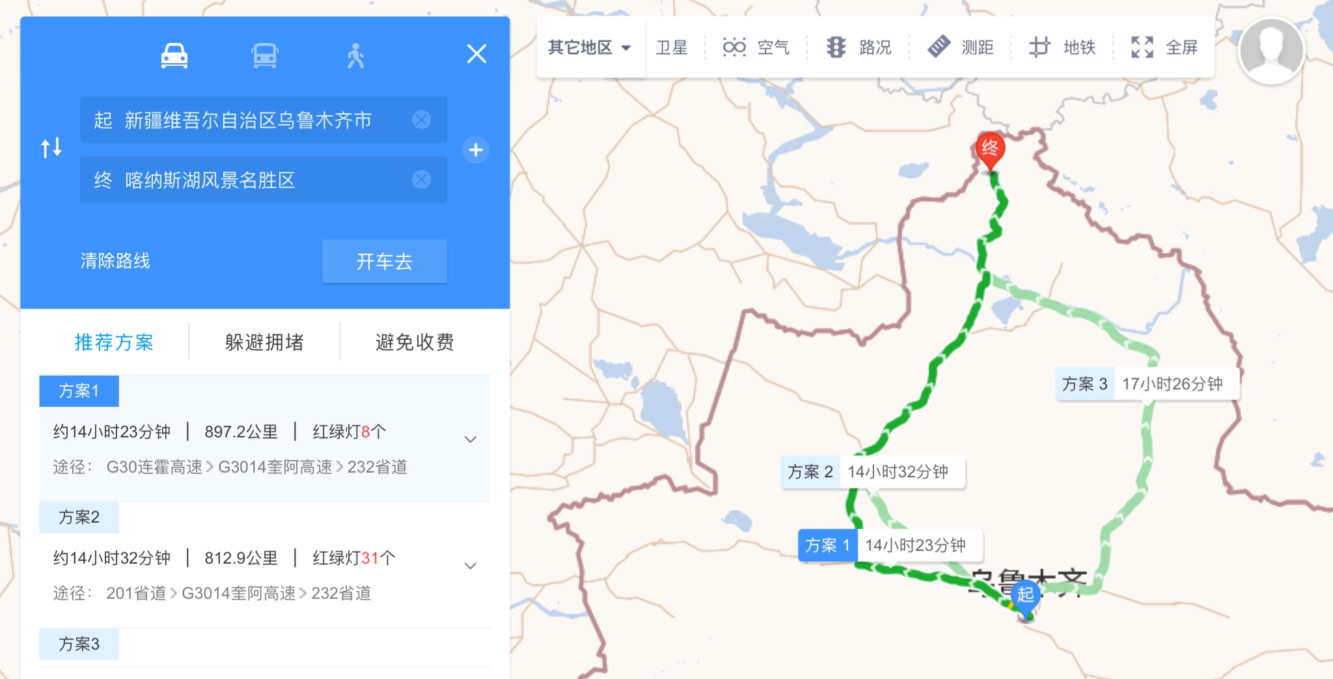This screenshot has width=1333, height=679.
Task: Toggle the 路况 traffic layer
Action: pos(859,48)
